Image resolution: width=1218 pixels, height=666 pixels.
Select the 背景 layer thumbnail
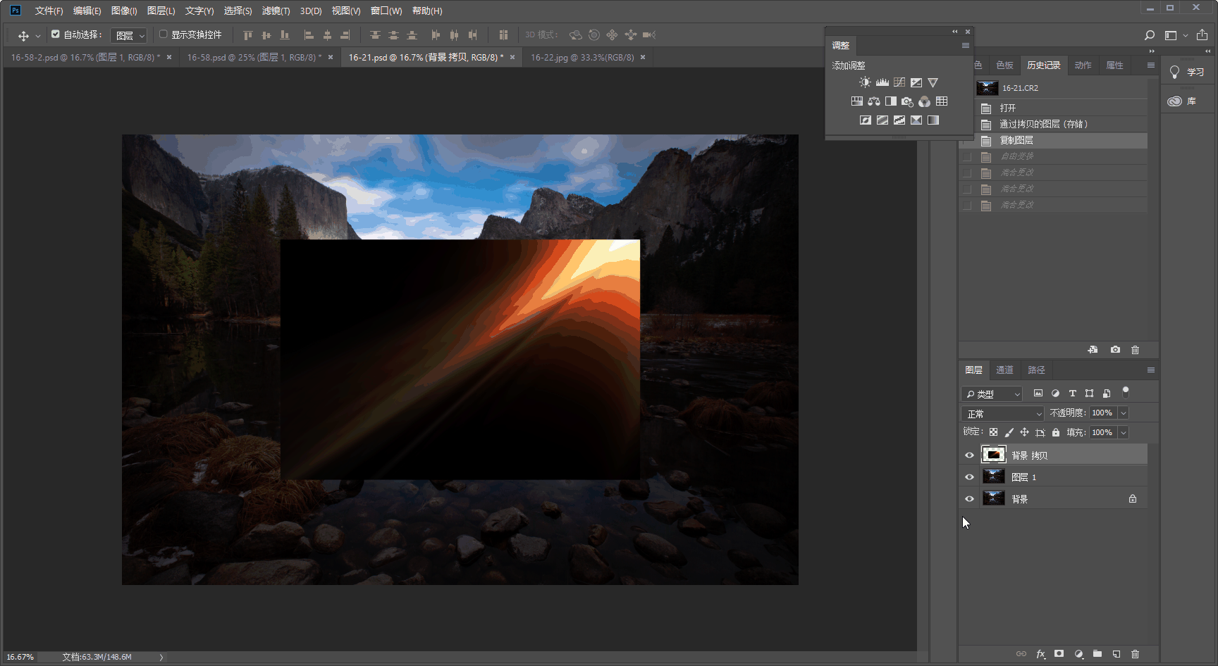994,498
